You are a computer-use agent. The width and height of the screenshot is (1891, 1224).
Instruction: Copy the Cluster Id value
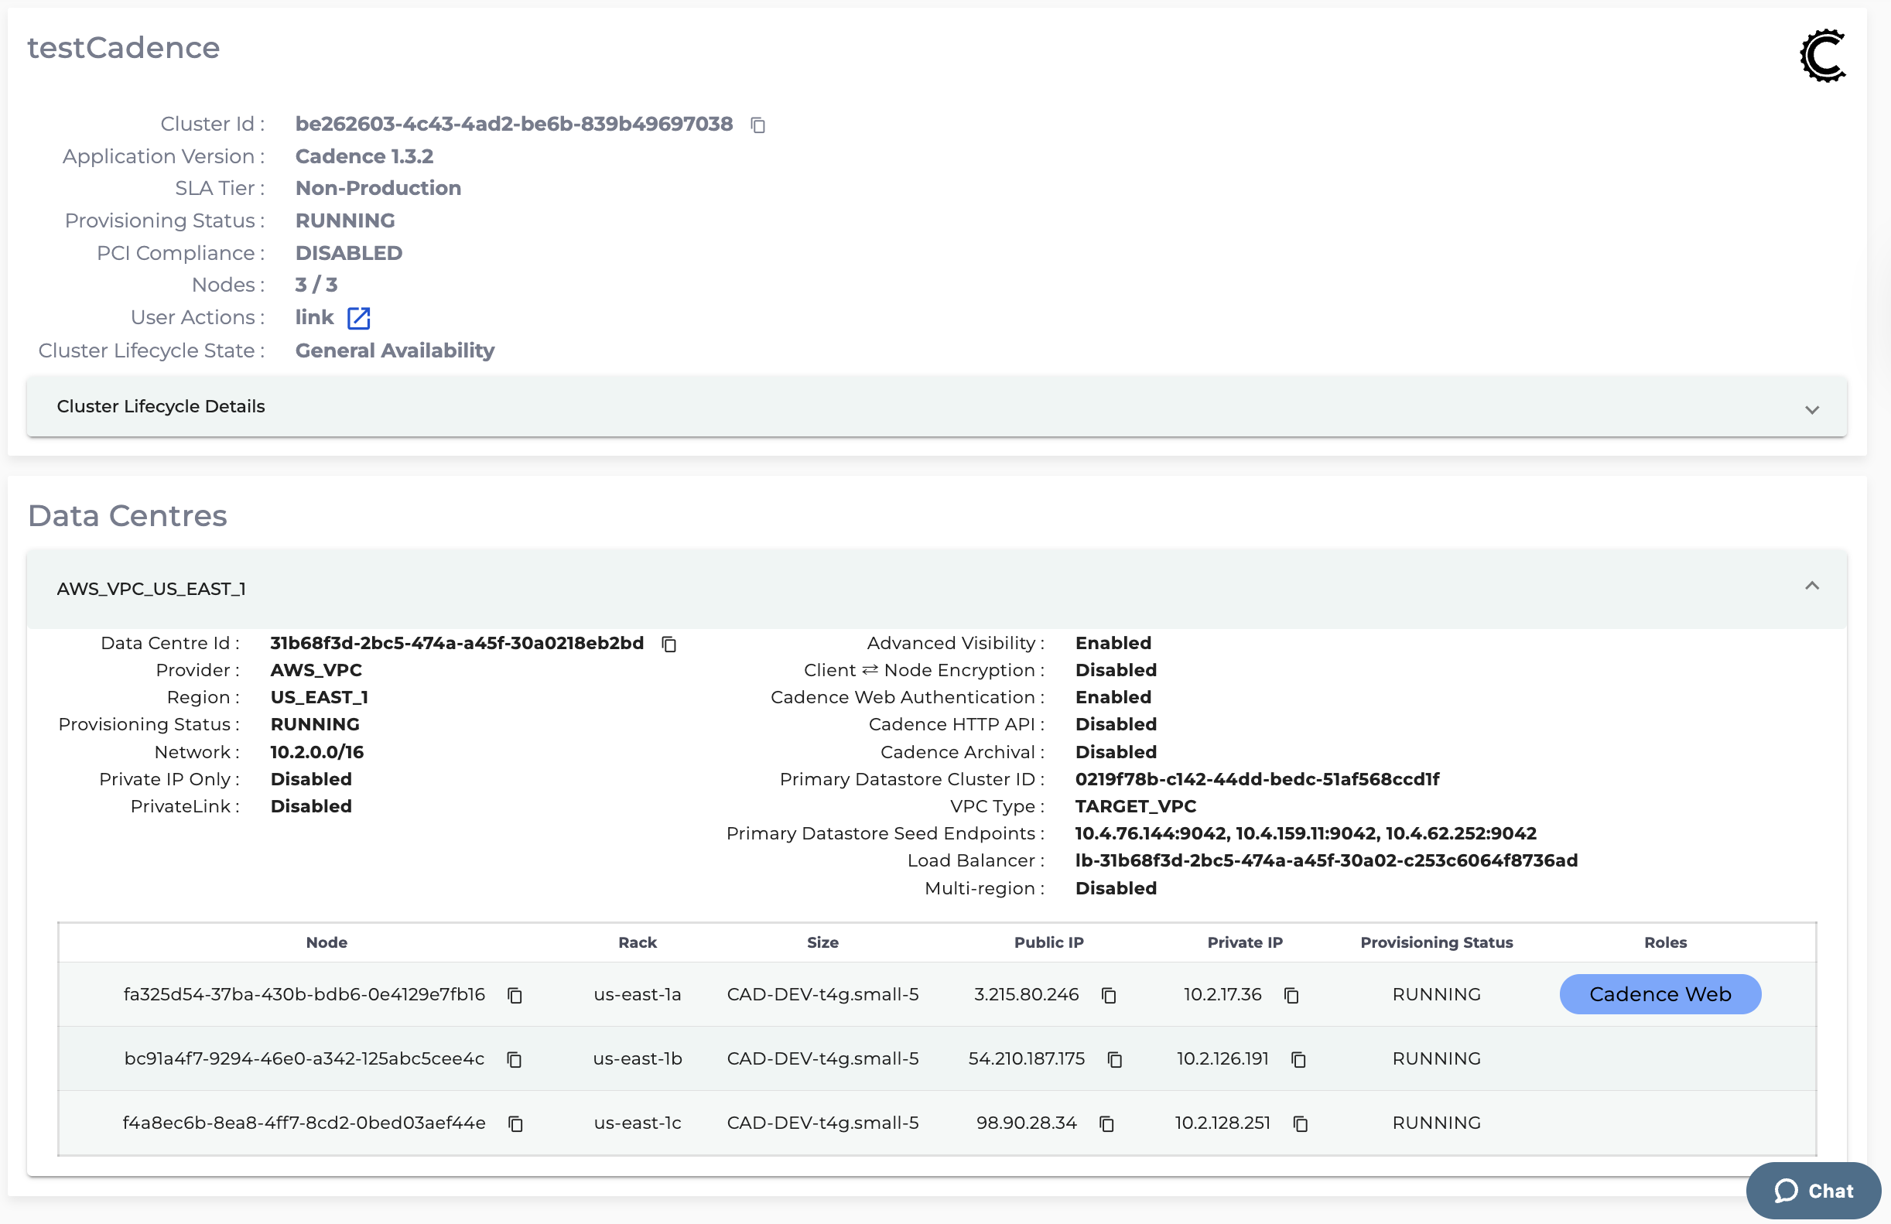click(x=758, y=125)
